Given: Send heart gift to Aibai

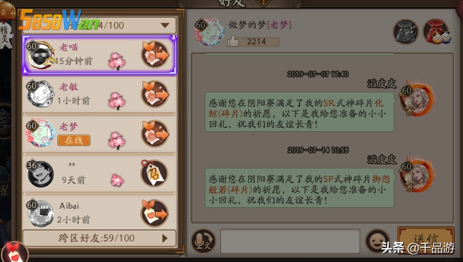Looking at the screenshot, I should (155, 213).
